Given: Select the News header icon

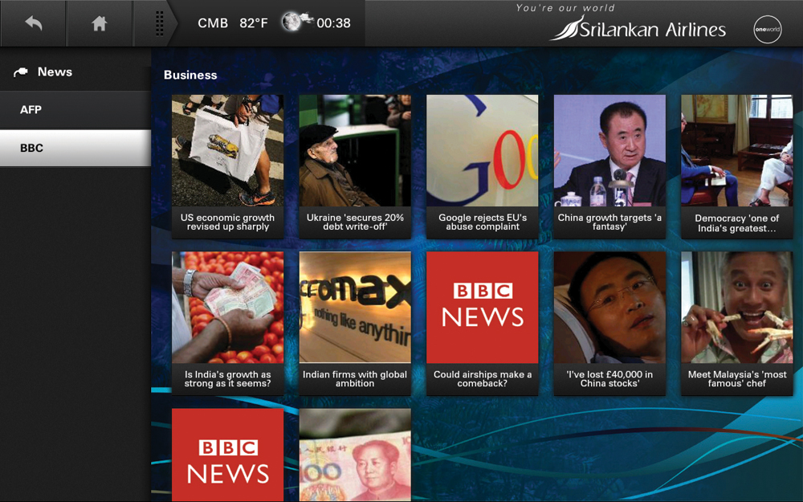Looking at the screenshot, I should pos(21,72).
